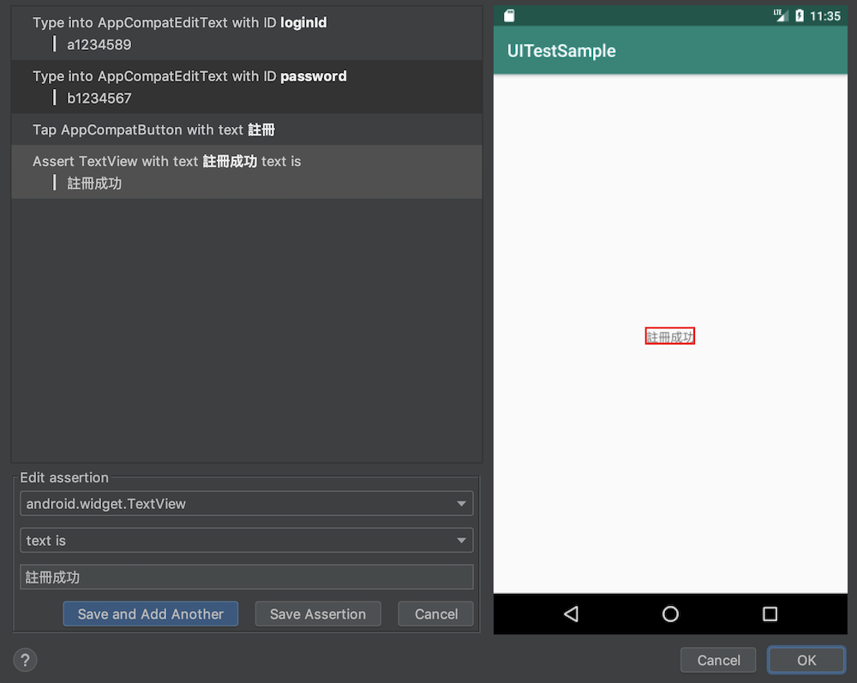The width and height of the screenshot is (857, 683).
Task: Click the battery charging status icon
Action: [x=799, y=15]
